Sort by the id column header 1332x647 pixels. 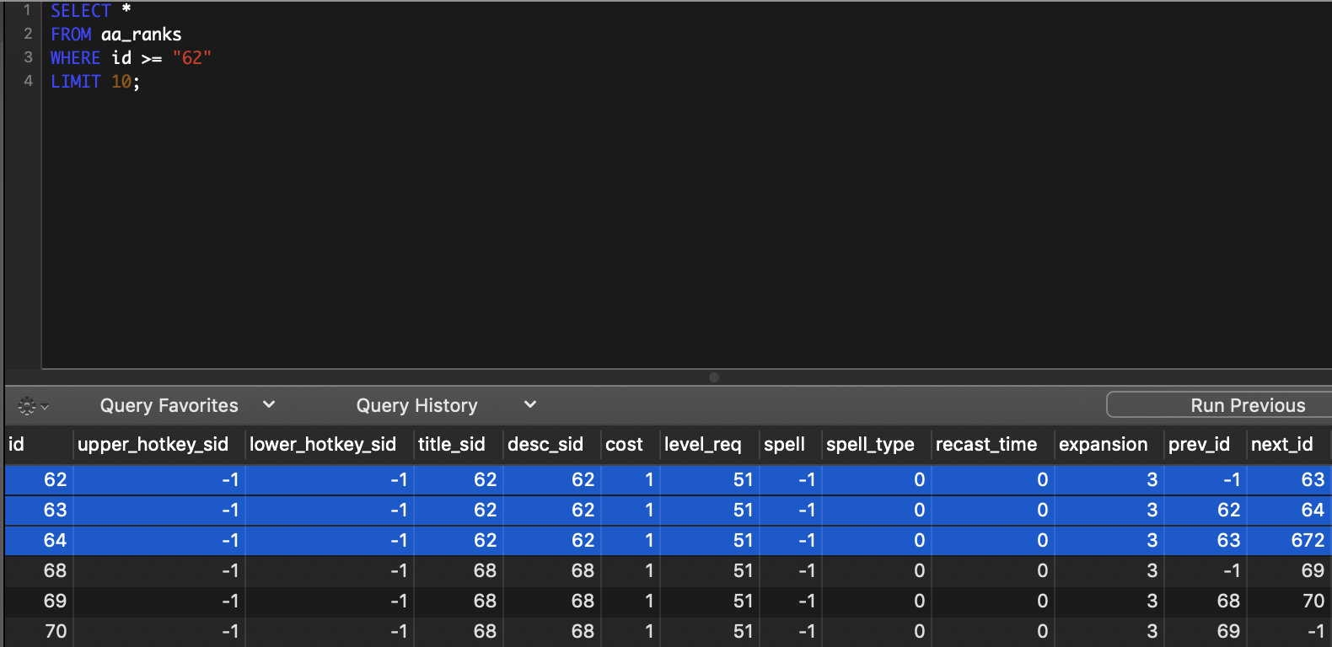coord(17,444)
